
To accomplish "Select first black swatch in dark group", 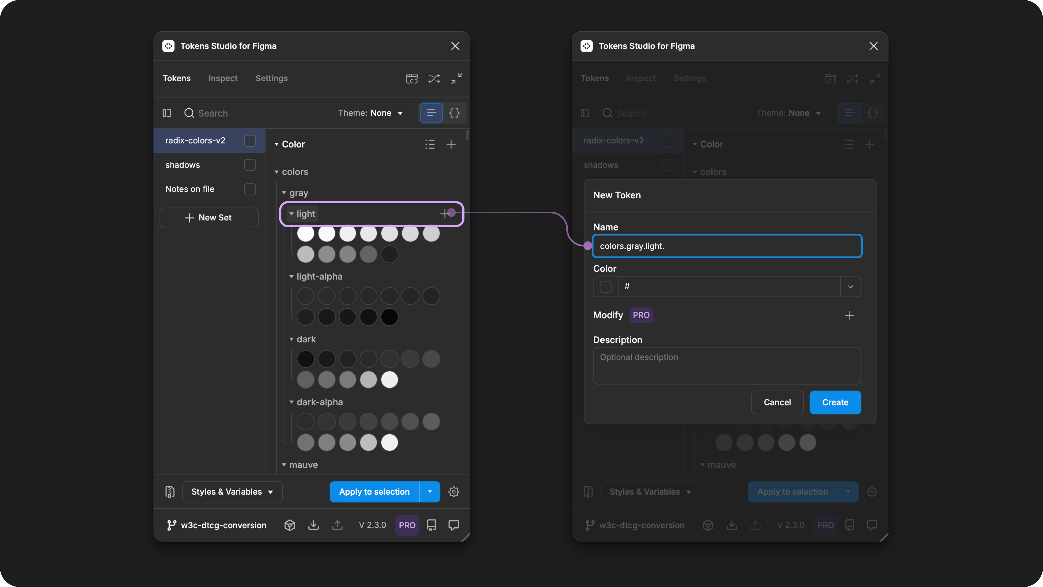I will [306, 359].
